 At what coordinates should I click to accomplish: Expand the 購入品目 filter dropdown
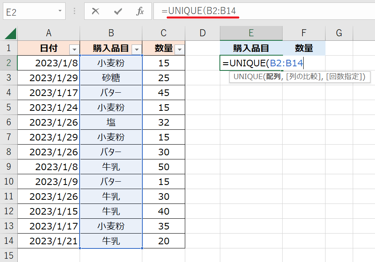137,49
